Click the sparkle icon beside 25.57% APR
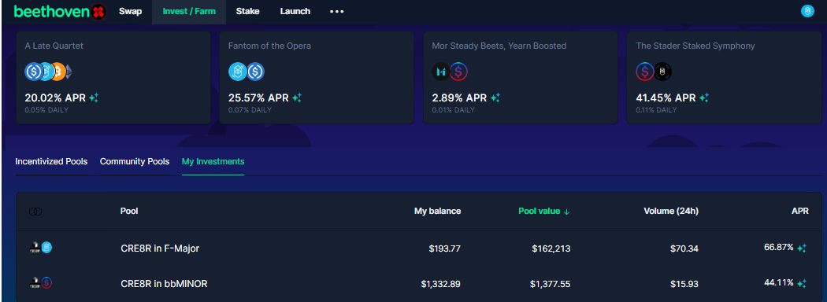827x302 pixels. (x=297, y=98)
